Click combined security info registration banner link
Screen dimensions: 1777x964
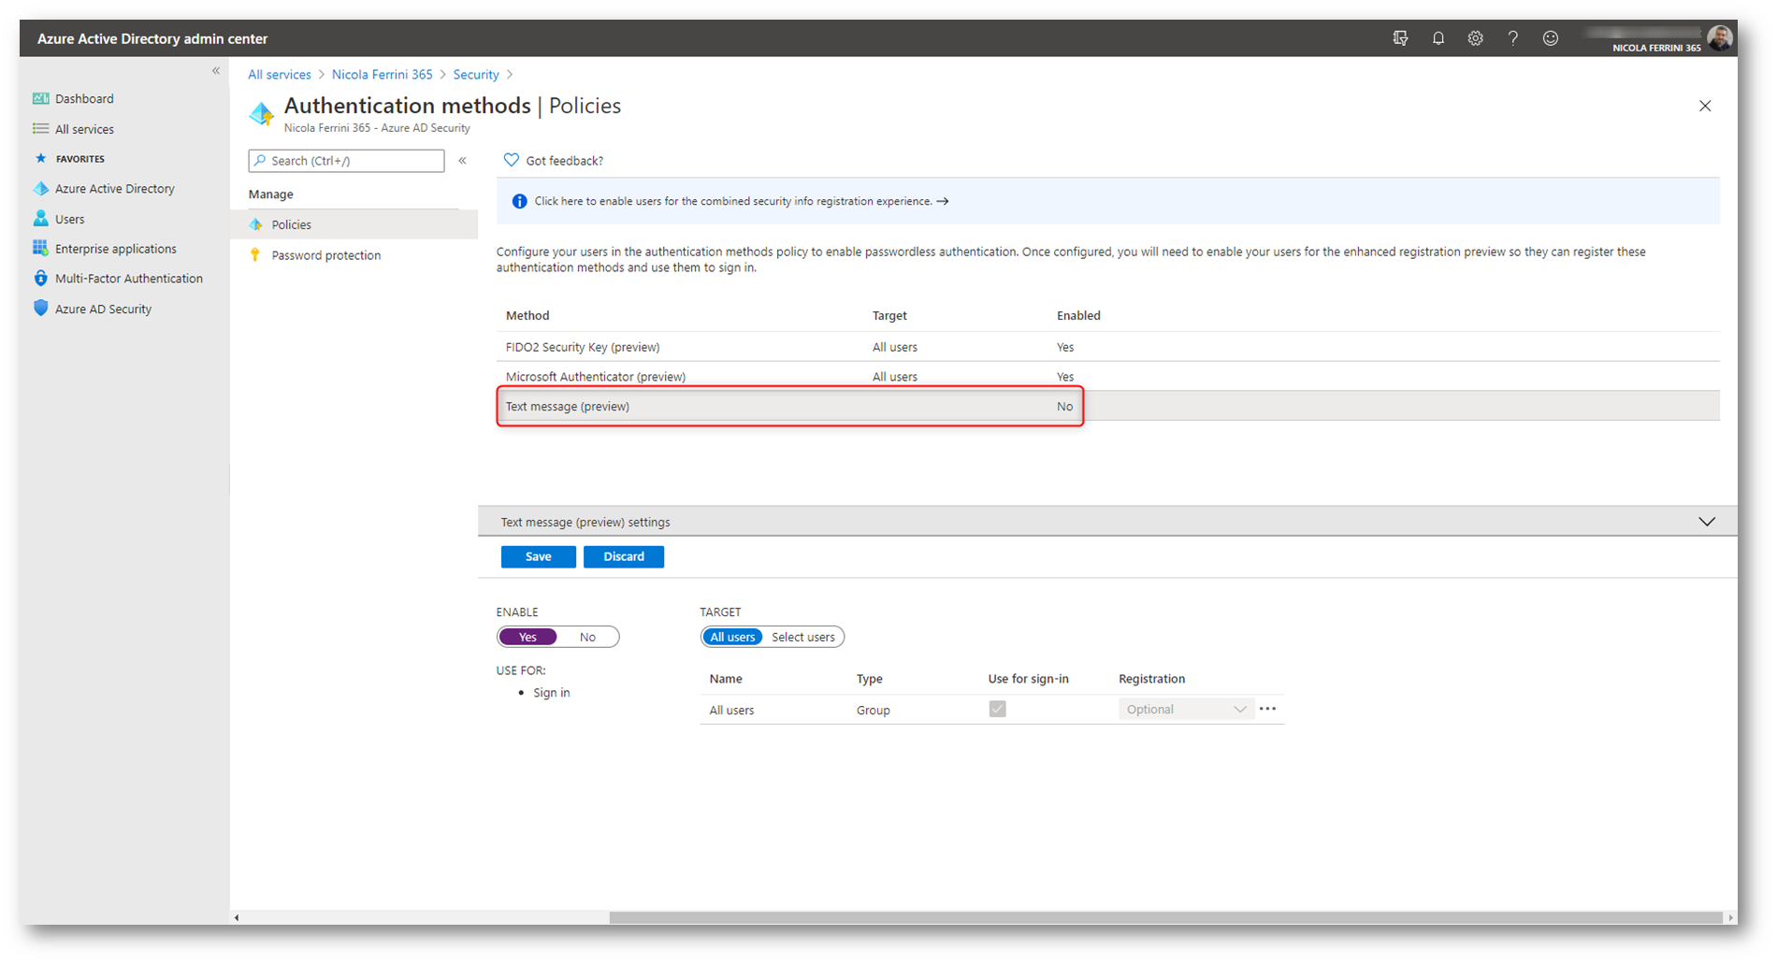click(x=742, y=201)
